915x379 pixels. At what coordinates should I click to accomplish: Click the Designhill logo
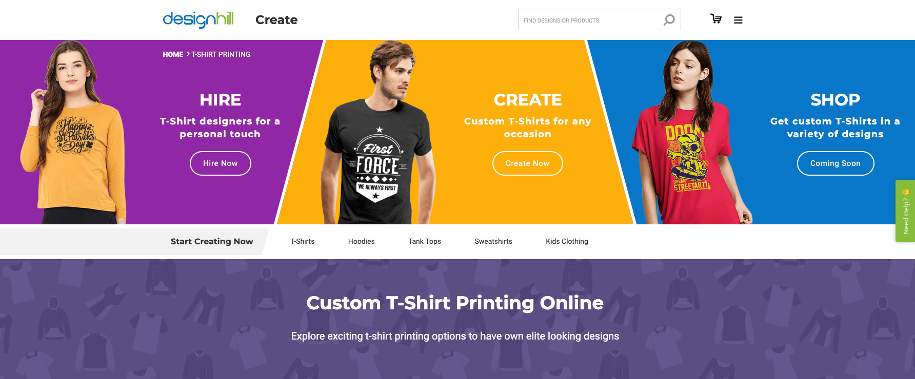198,19
